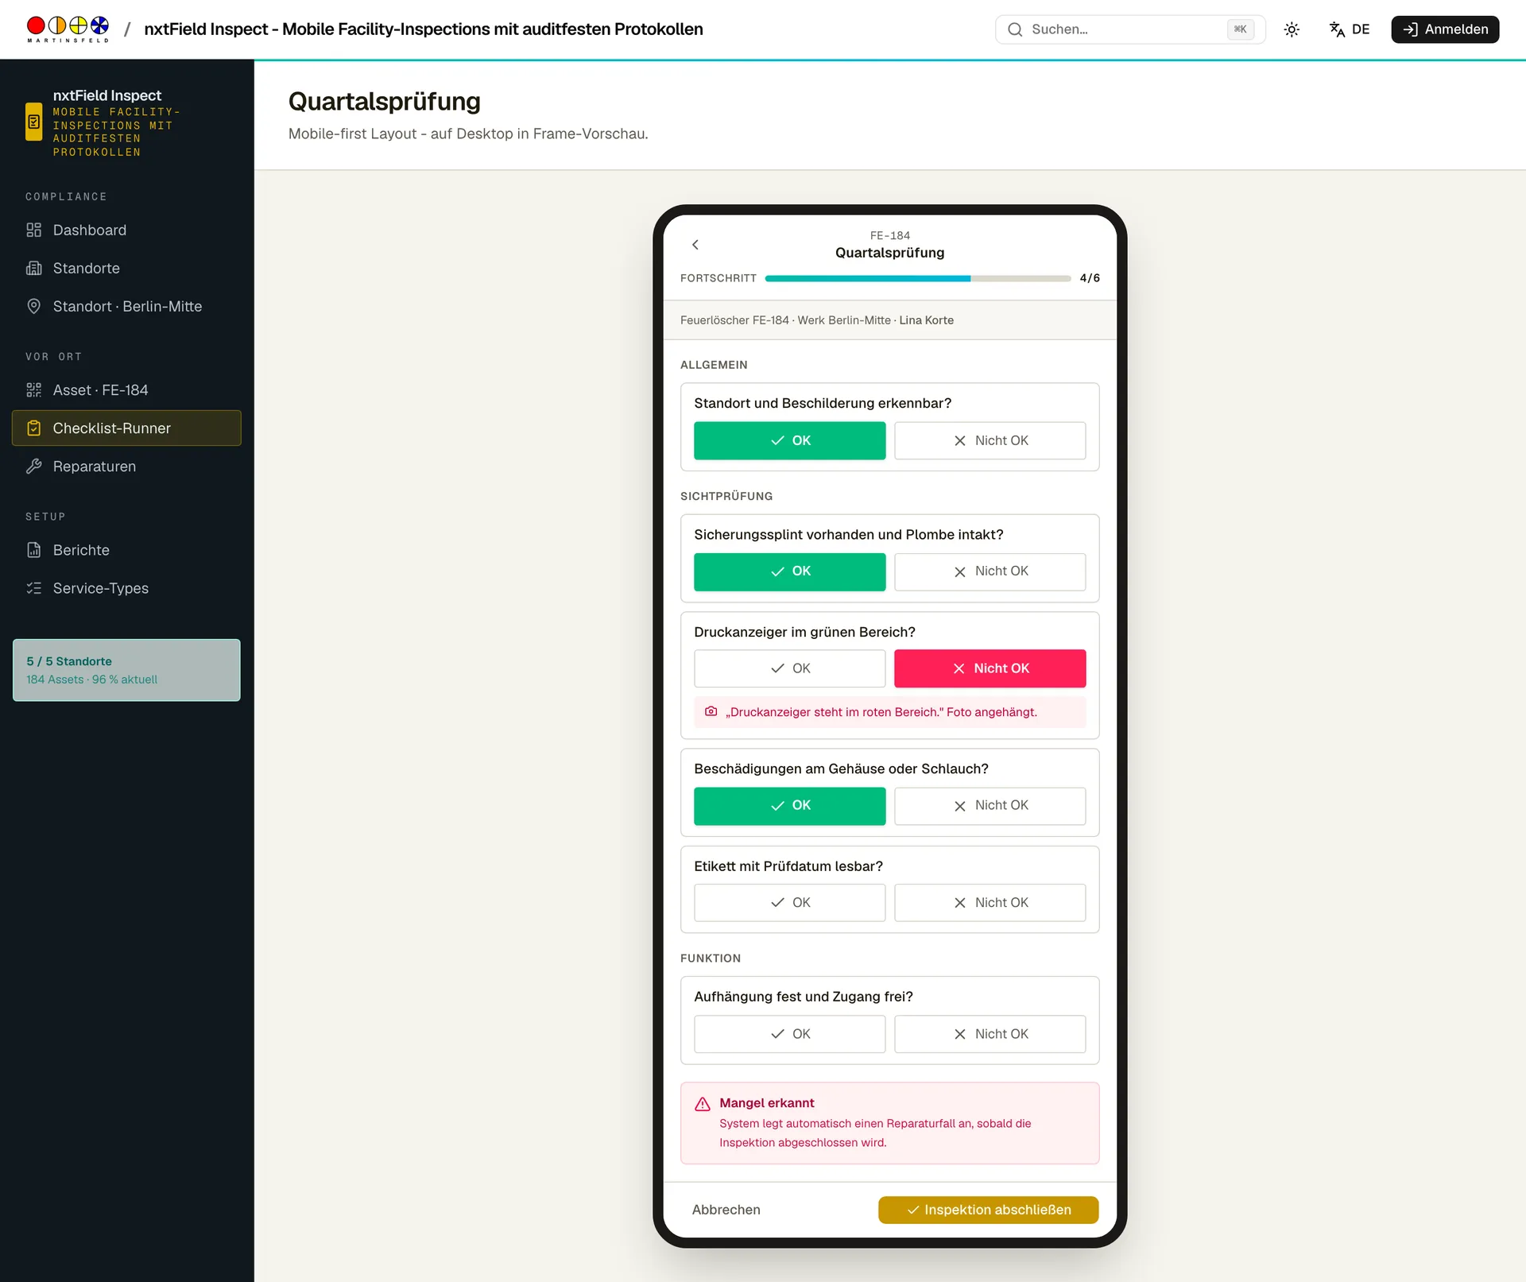
Task: Click the Mangel erkannt heading
Action: 766,1103
